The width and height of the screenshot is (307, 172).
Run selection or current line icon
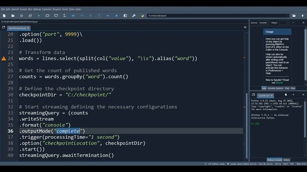(65, 16)
